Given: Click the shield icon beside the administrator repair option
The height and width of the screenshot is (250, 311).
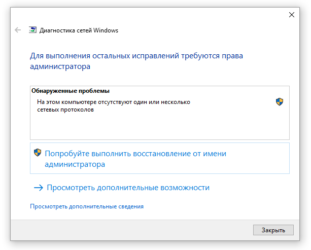Looking at the screenshot, I should point(38,153).
